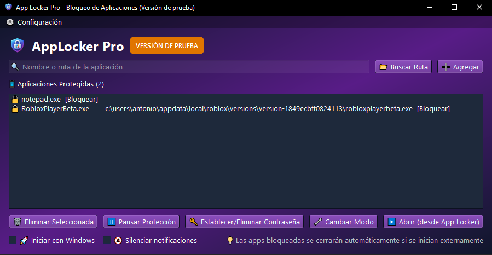Select the RobloxPlayerBeta.exe entry

[246, 109]
